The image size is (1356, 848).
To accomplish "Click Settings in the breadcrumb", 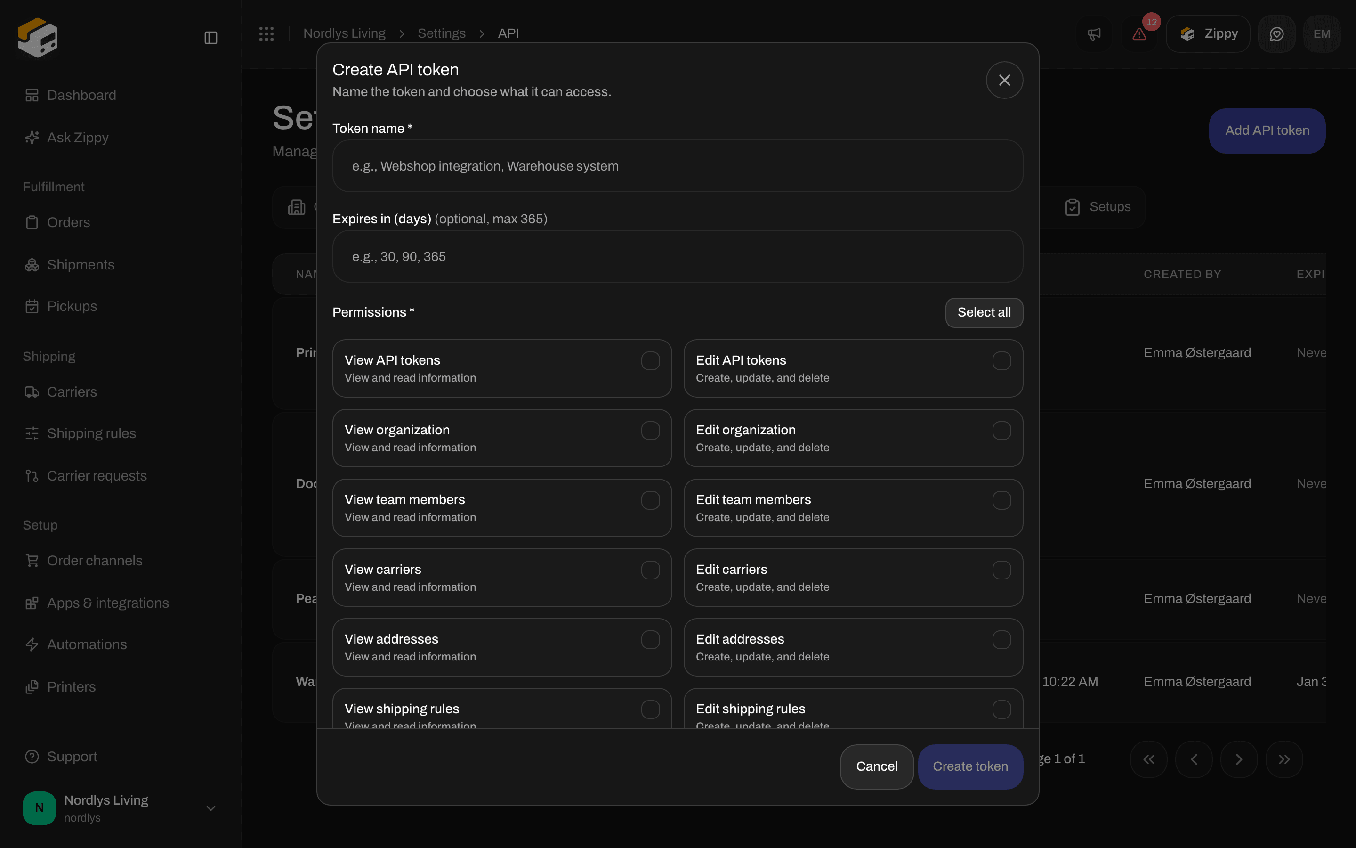I will pos(442,33).
